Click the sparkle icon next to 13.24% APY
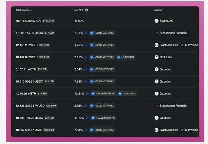Viewport: 208px width, 144px height. [87, 94]
